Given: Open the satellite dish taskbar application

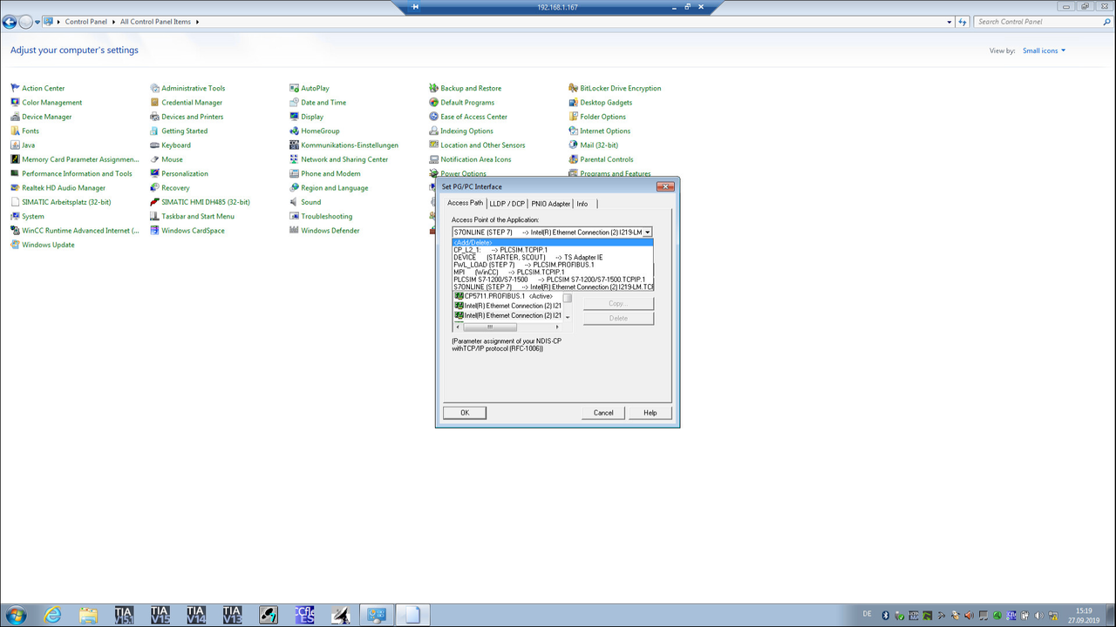Looking at the screenshot, I should click(340, 615).
